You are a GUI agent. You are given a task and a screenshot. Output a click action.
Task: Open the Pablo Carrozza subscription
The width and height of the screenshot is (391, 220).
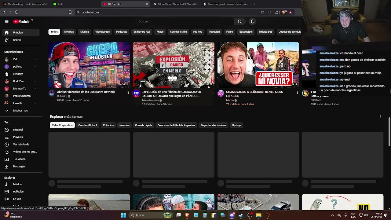21,96
